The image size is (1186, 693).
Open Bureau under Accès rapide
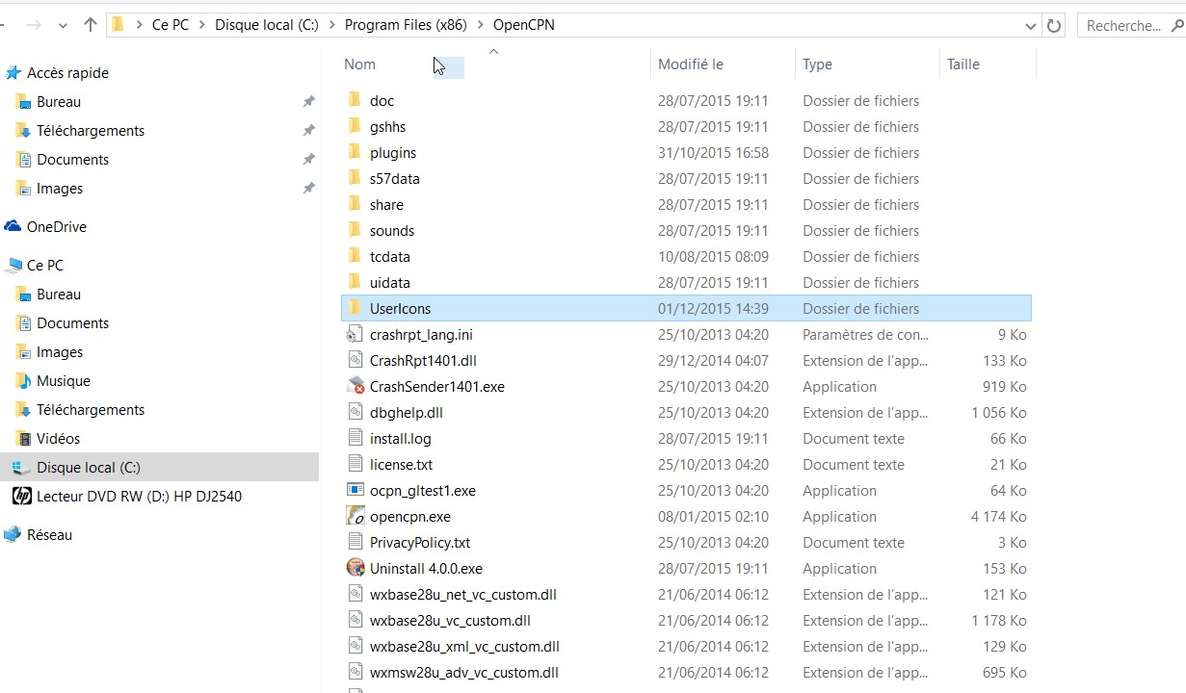pyautogui.click(x=59, y=102)
